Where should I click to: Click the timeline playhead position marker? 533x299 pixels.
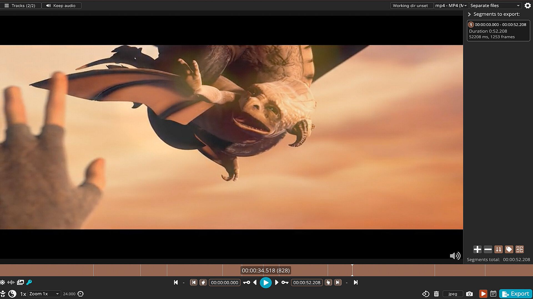click(352, 270)
